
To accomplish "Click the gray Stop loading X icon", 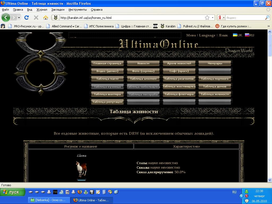I will 36,18.
